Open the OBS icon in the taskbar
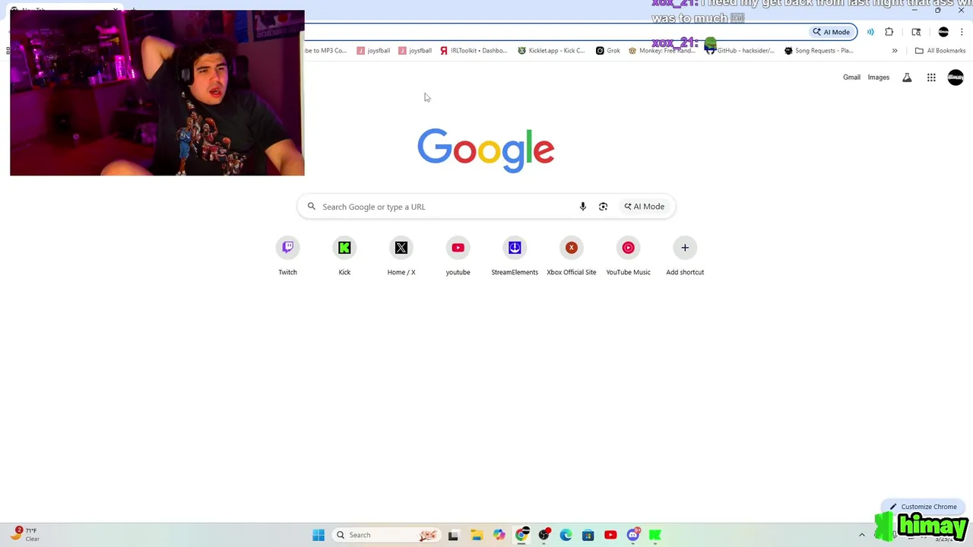 (544, 535)
